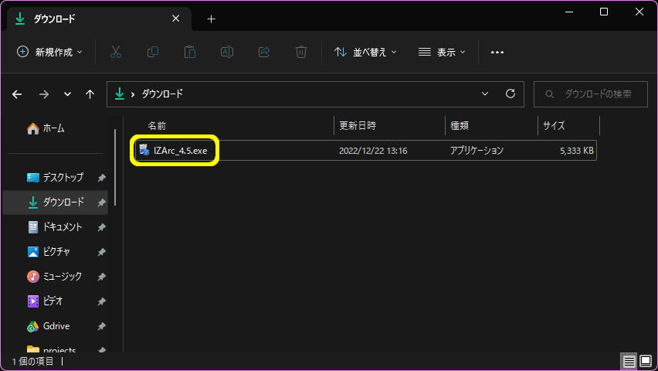
Task: Click the Share icon in toolbar
Action: point(264,52)
